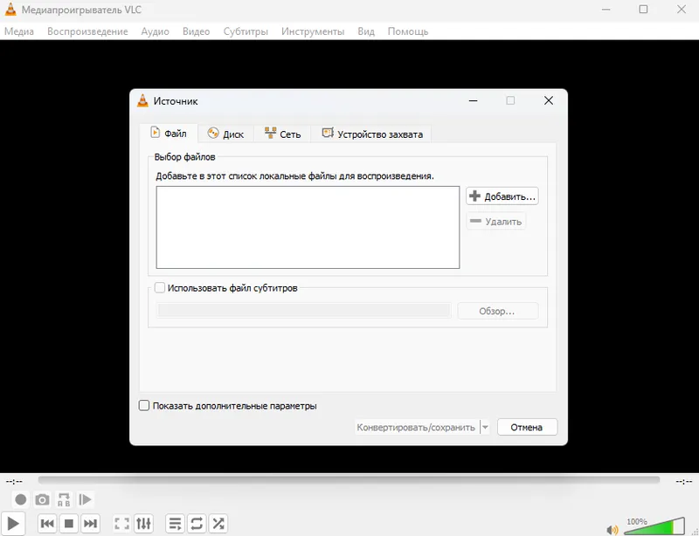
Task: Take a snapshot with the camera icon
Action: [x=42, y=499]
